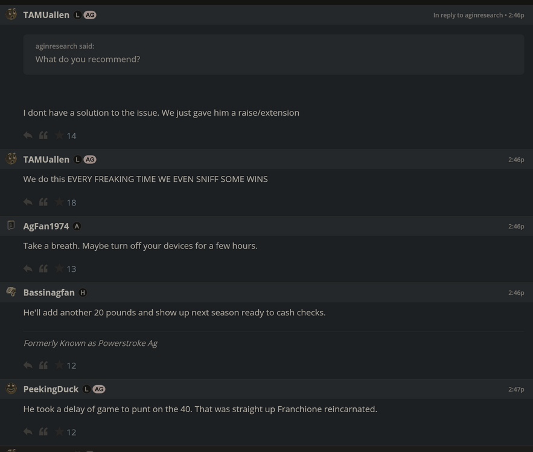Click the A badge beside AgFan1974
Viewport: 533px width, 452px height.
[x=77, y=226]
